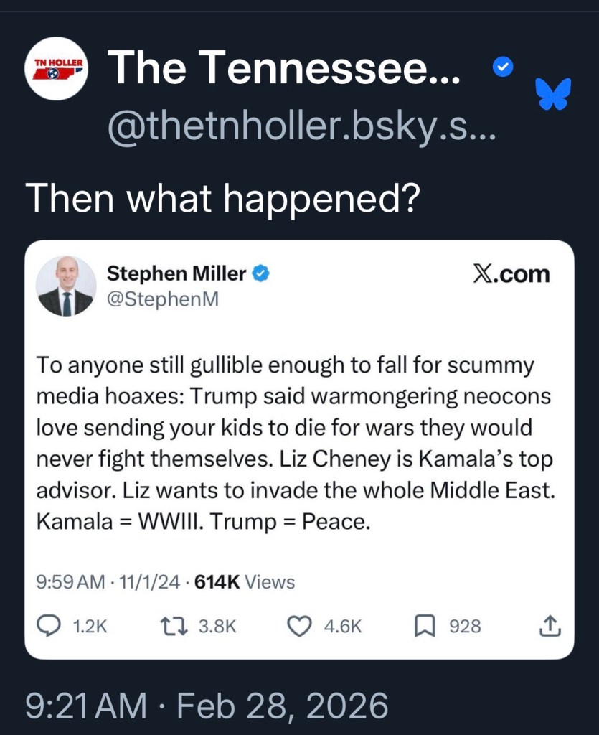This screenshot has height=735, width=599.
Task: Click the Bluesky butterfly logo
Action: click(554, 94)
